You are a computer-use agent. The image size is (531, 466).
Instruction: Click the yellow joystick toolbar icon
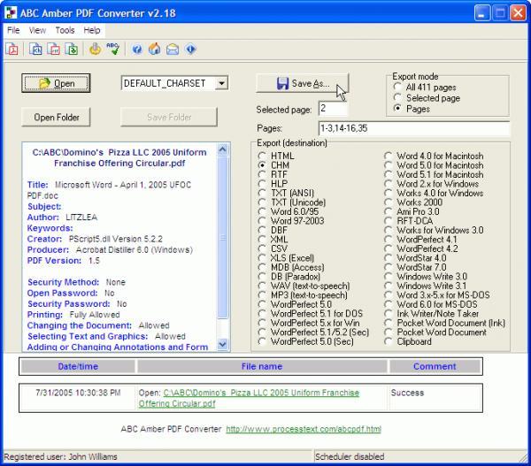[96, 50]
